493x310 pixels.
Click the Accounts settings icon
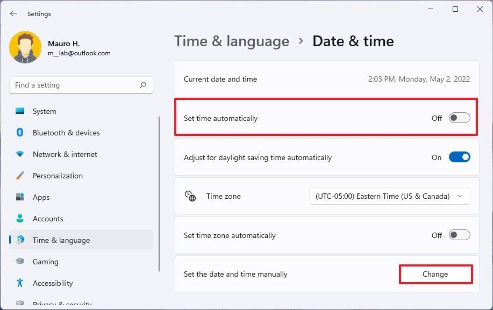[x=20, y=219]
